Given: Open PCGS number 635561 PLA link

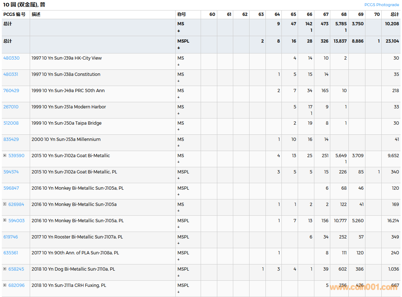Looking at the screenshot, I should (11, 253).
